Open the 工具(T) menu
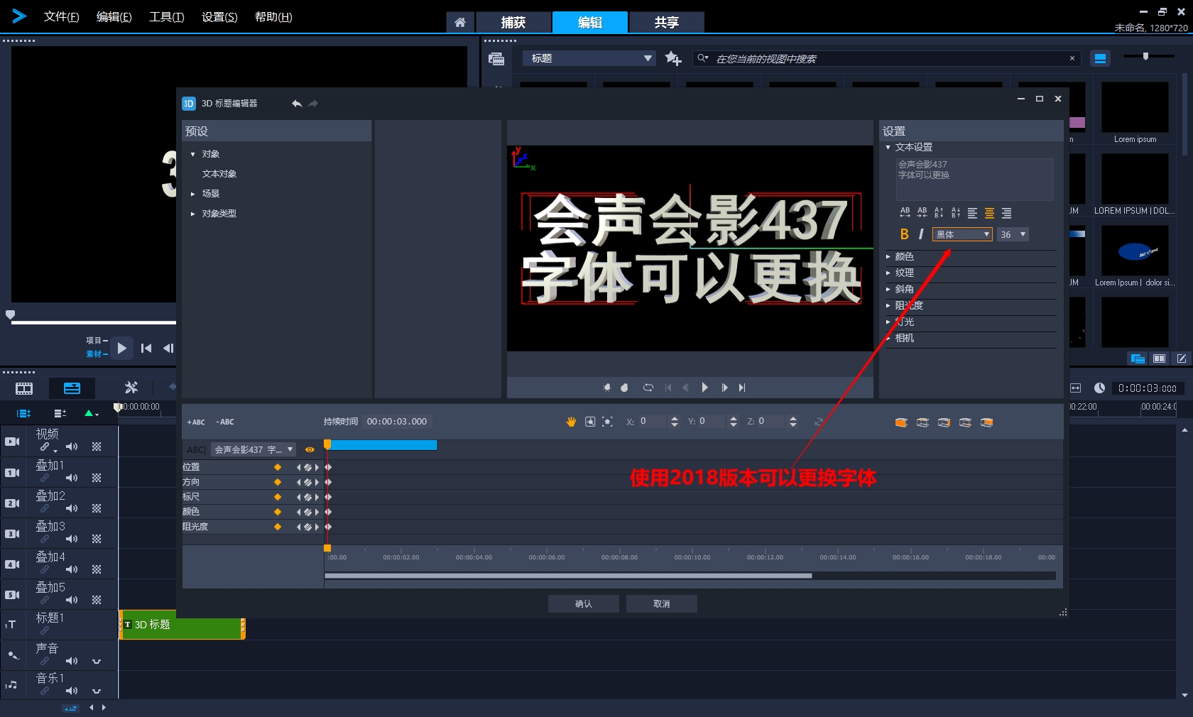 (x=167, y=17)
